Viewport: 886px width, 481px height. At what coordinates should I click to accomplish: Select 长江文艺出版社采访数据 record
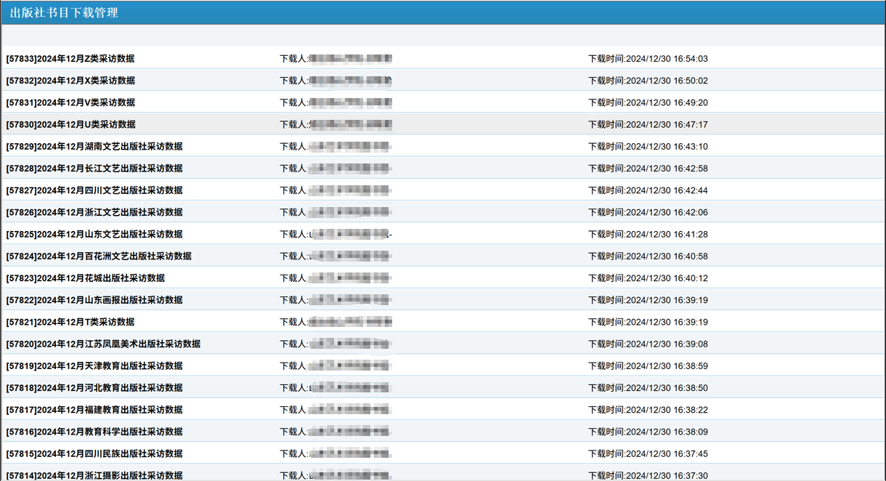click(x=94, y=169)
